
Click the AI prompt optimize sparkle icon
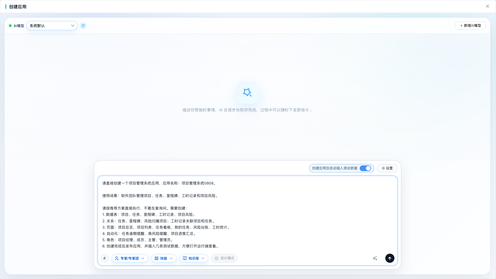pyautogui.click(x=375, y=258)
